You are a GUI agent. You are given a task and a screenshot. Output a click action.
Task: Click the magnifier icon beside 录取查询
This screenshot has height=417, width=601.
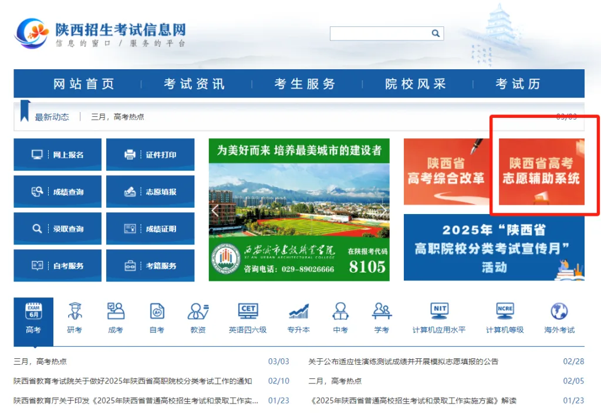(x=37, y=229)
